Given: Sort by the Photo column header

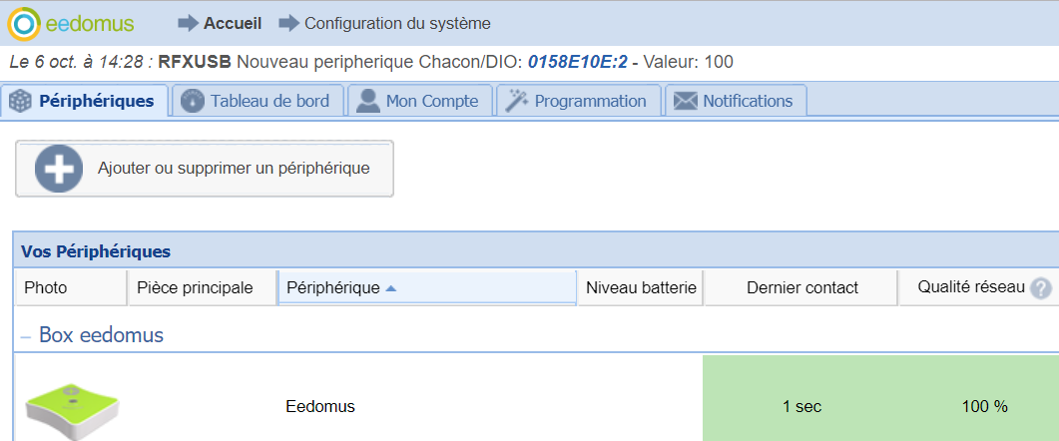Looking at the screenshot, I should 70,288.
